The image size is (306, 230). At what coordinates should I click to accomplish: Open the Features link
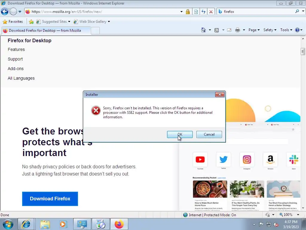pyautogui.click(x=16, y=49)
